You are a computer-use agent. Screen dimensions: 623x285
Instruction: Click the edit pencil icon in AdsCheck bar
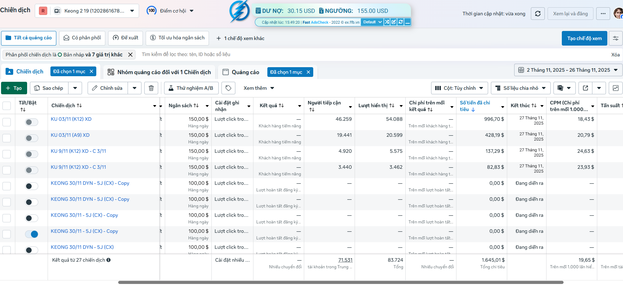(394, 22)
